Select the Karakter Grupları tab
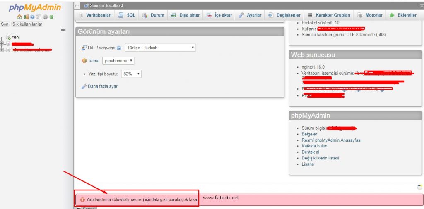The image size is (424, 209). coord(329,15)
